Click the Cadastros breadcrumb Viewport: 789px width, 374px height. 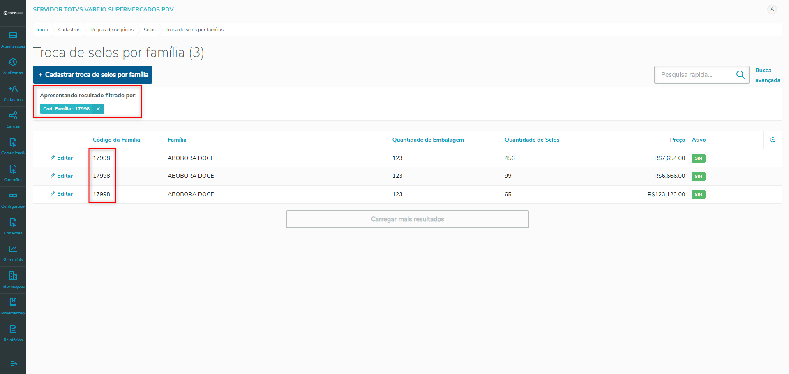69,30
